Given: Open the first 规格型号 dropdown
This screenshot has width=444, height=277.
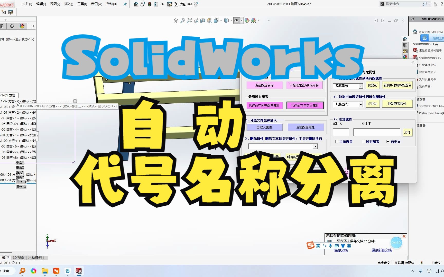Looking at the screenshot, I should tap(361, 86).
